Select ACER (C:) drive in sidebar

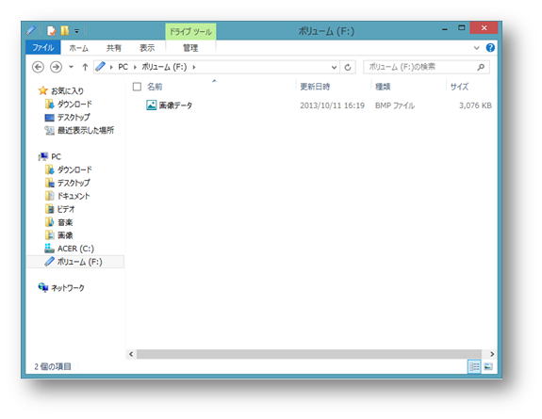pos(75,249)
